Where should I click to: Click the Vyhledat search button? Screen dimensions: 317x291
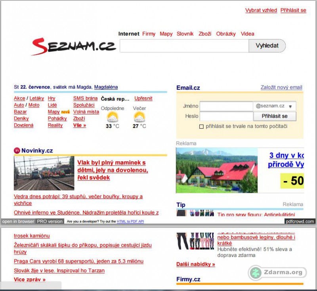coord(267,46)
